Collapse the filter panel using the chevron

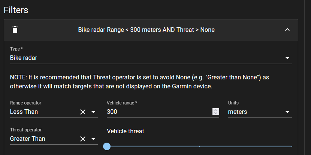[x=287, y=30]
